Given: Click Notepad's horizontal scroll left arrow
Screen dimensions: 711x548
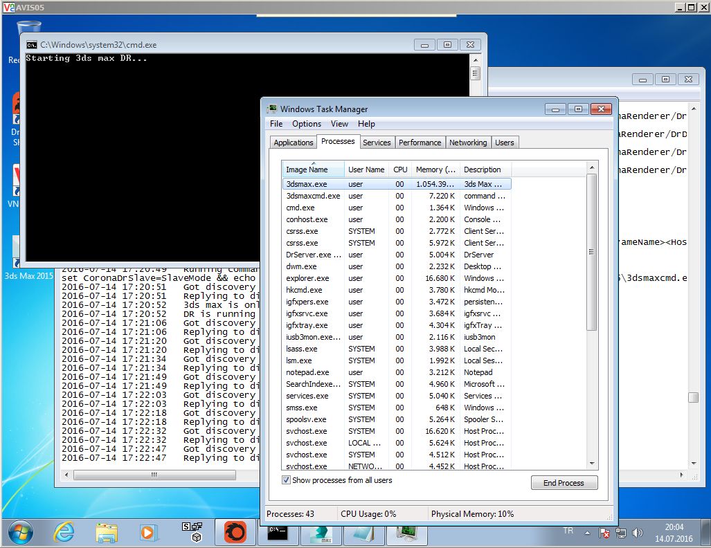Looking at the screenshot, I should click(x=67, y=475).
